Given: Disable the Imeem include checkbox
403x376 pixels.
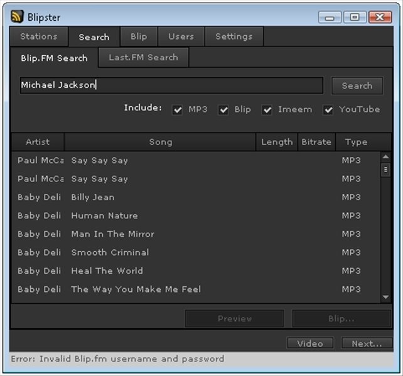Looking at the screenshot, I should 267,110.
